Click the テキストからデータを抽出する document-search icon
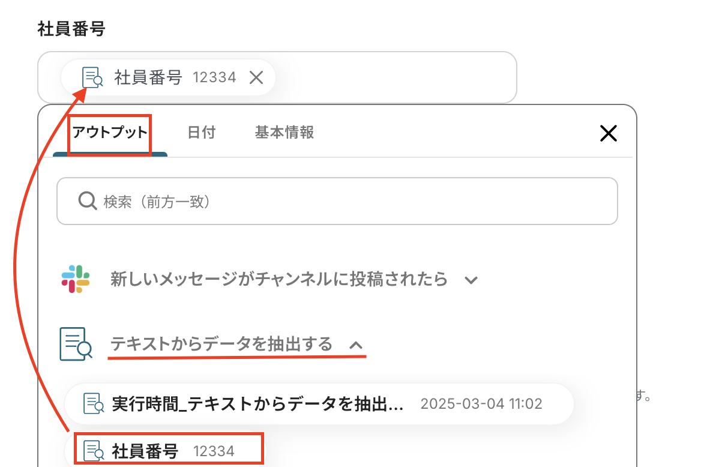 tap(76, 344)
